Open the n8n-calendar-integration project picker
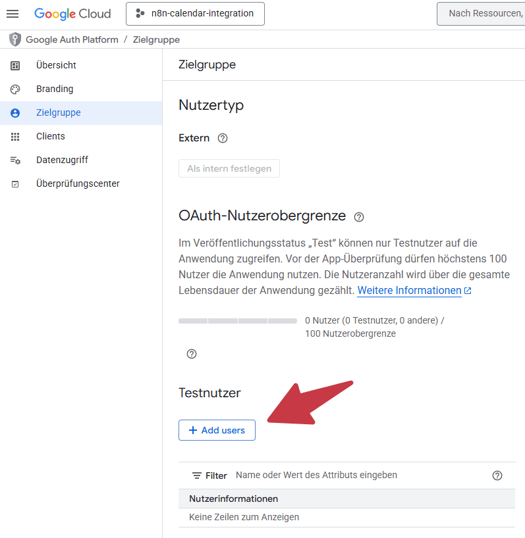Viewport: 525px width, 538px height. 195,14
